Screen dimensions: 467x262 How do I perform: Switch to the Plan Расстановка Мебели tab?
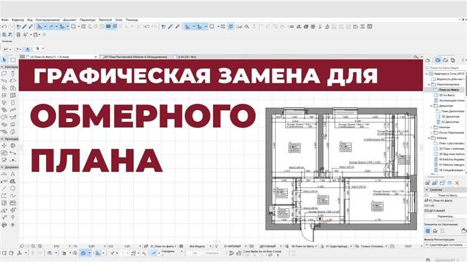pos(136,57)
